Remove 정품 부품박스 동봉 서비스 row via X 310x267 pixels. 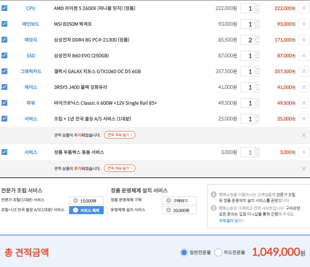304,152
